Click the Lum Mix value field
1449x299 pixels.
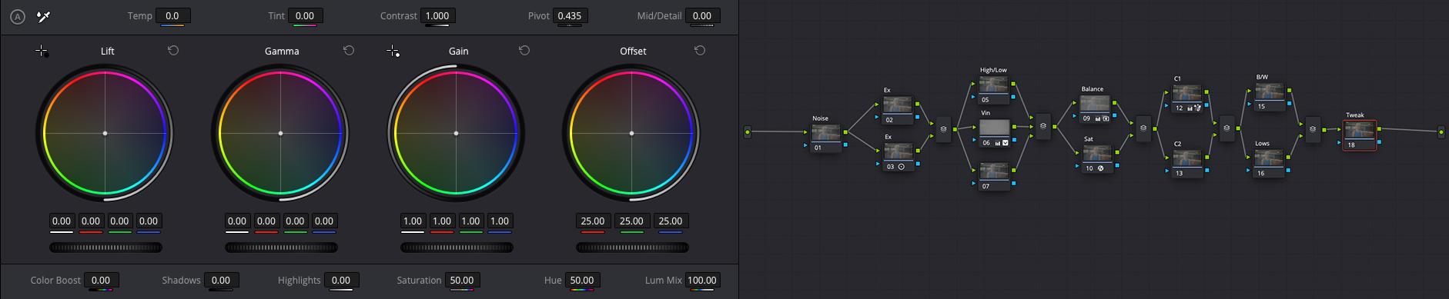tap(702, 281)
